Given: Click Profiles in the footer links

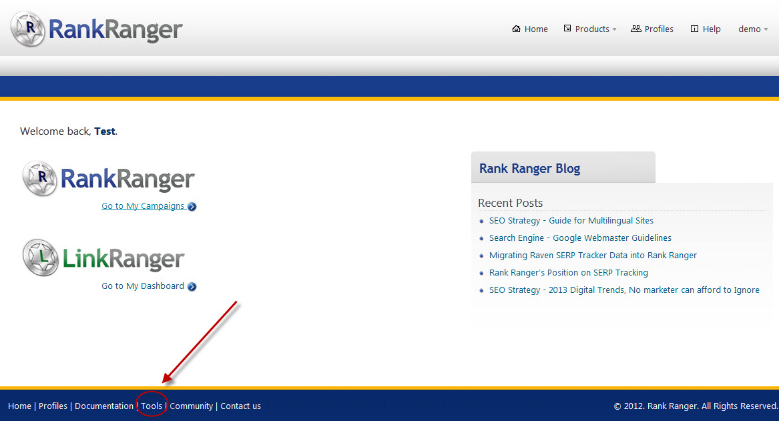Looking at the screenshot, I should coord(53,406).
